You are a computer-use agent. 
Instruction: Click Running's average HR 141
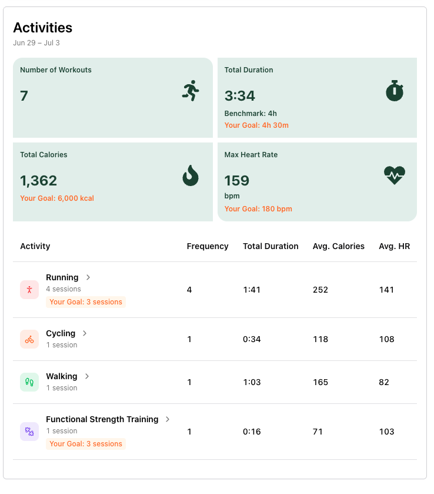click(386, 290)
